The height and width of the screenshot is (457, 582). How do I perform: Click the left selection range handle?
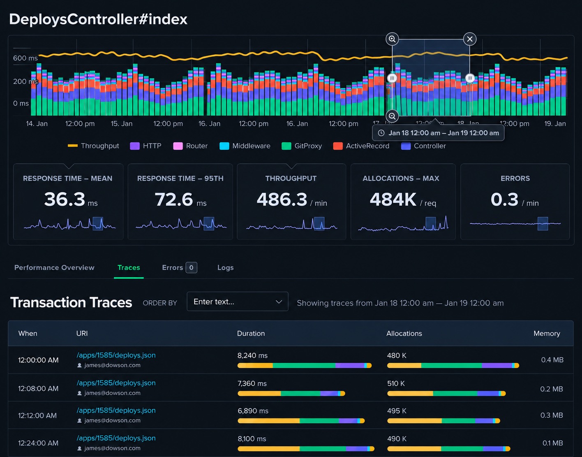click(x=392, y=78)
